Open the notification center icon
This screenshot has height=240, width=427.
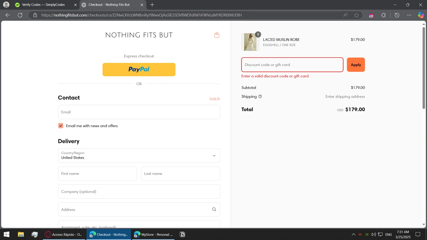click(x=418, y=234)
